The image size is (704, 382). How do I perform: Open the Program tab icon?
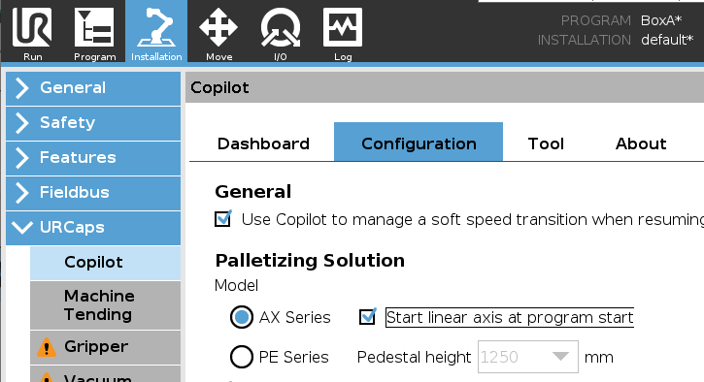point(94,27)
